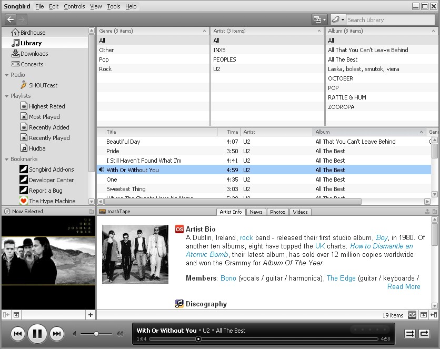440x349 pixels.
Task: Click the loud speaker volume icon
Action: pyautogui.click(x=120, y=334)
